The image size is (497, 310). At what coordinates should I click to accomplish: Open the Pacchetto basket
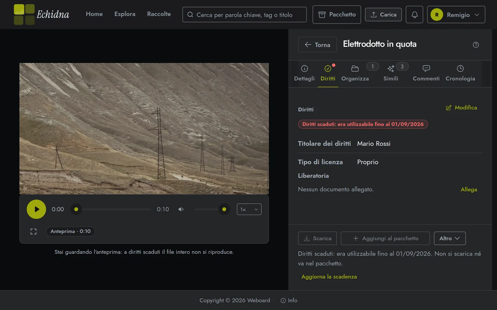click(337, 15)
